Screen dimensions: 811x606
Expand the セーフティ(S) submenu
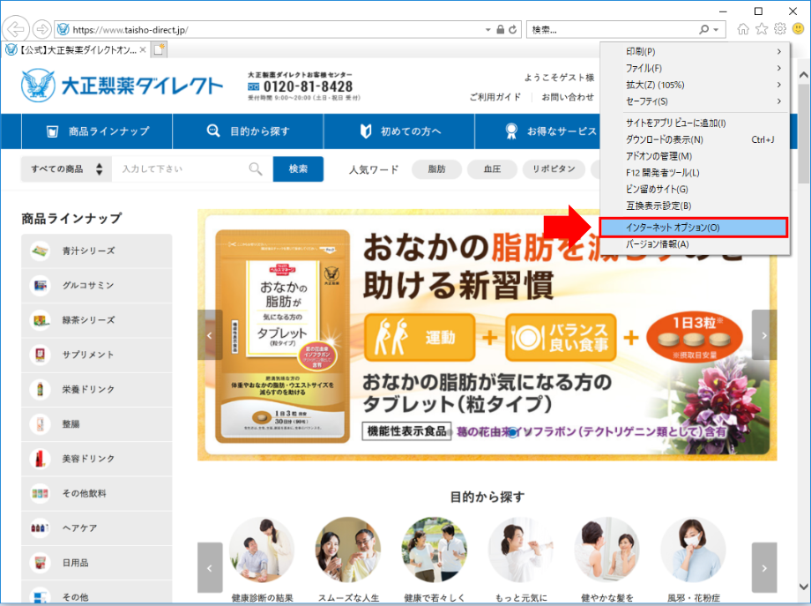[x=695, y=101]
